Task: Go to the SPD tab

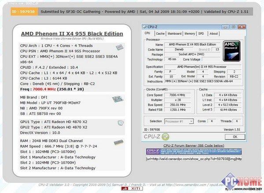Action: click(201, 33)
